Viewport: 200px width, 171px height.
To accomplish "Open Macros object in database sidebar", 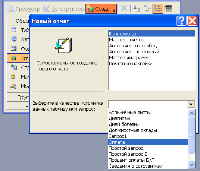I will point(18,77).
